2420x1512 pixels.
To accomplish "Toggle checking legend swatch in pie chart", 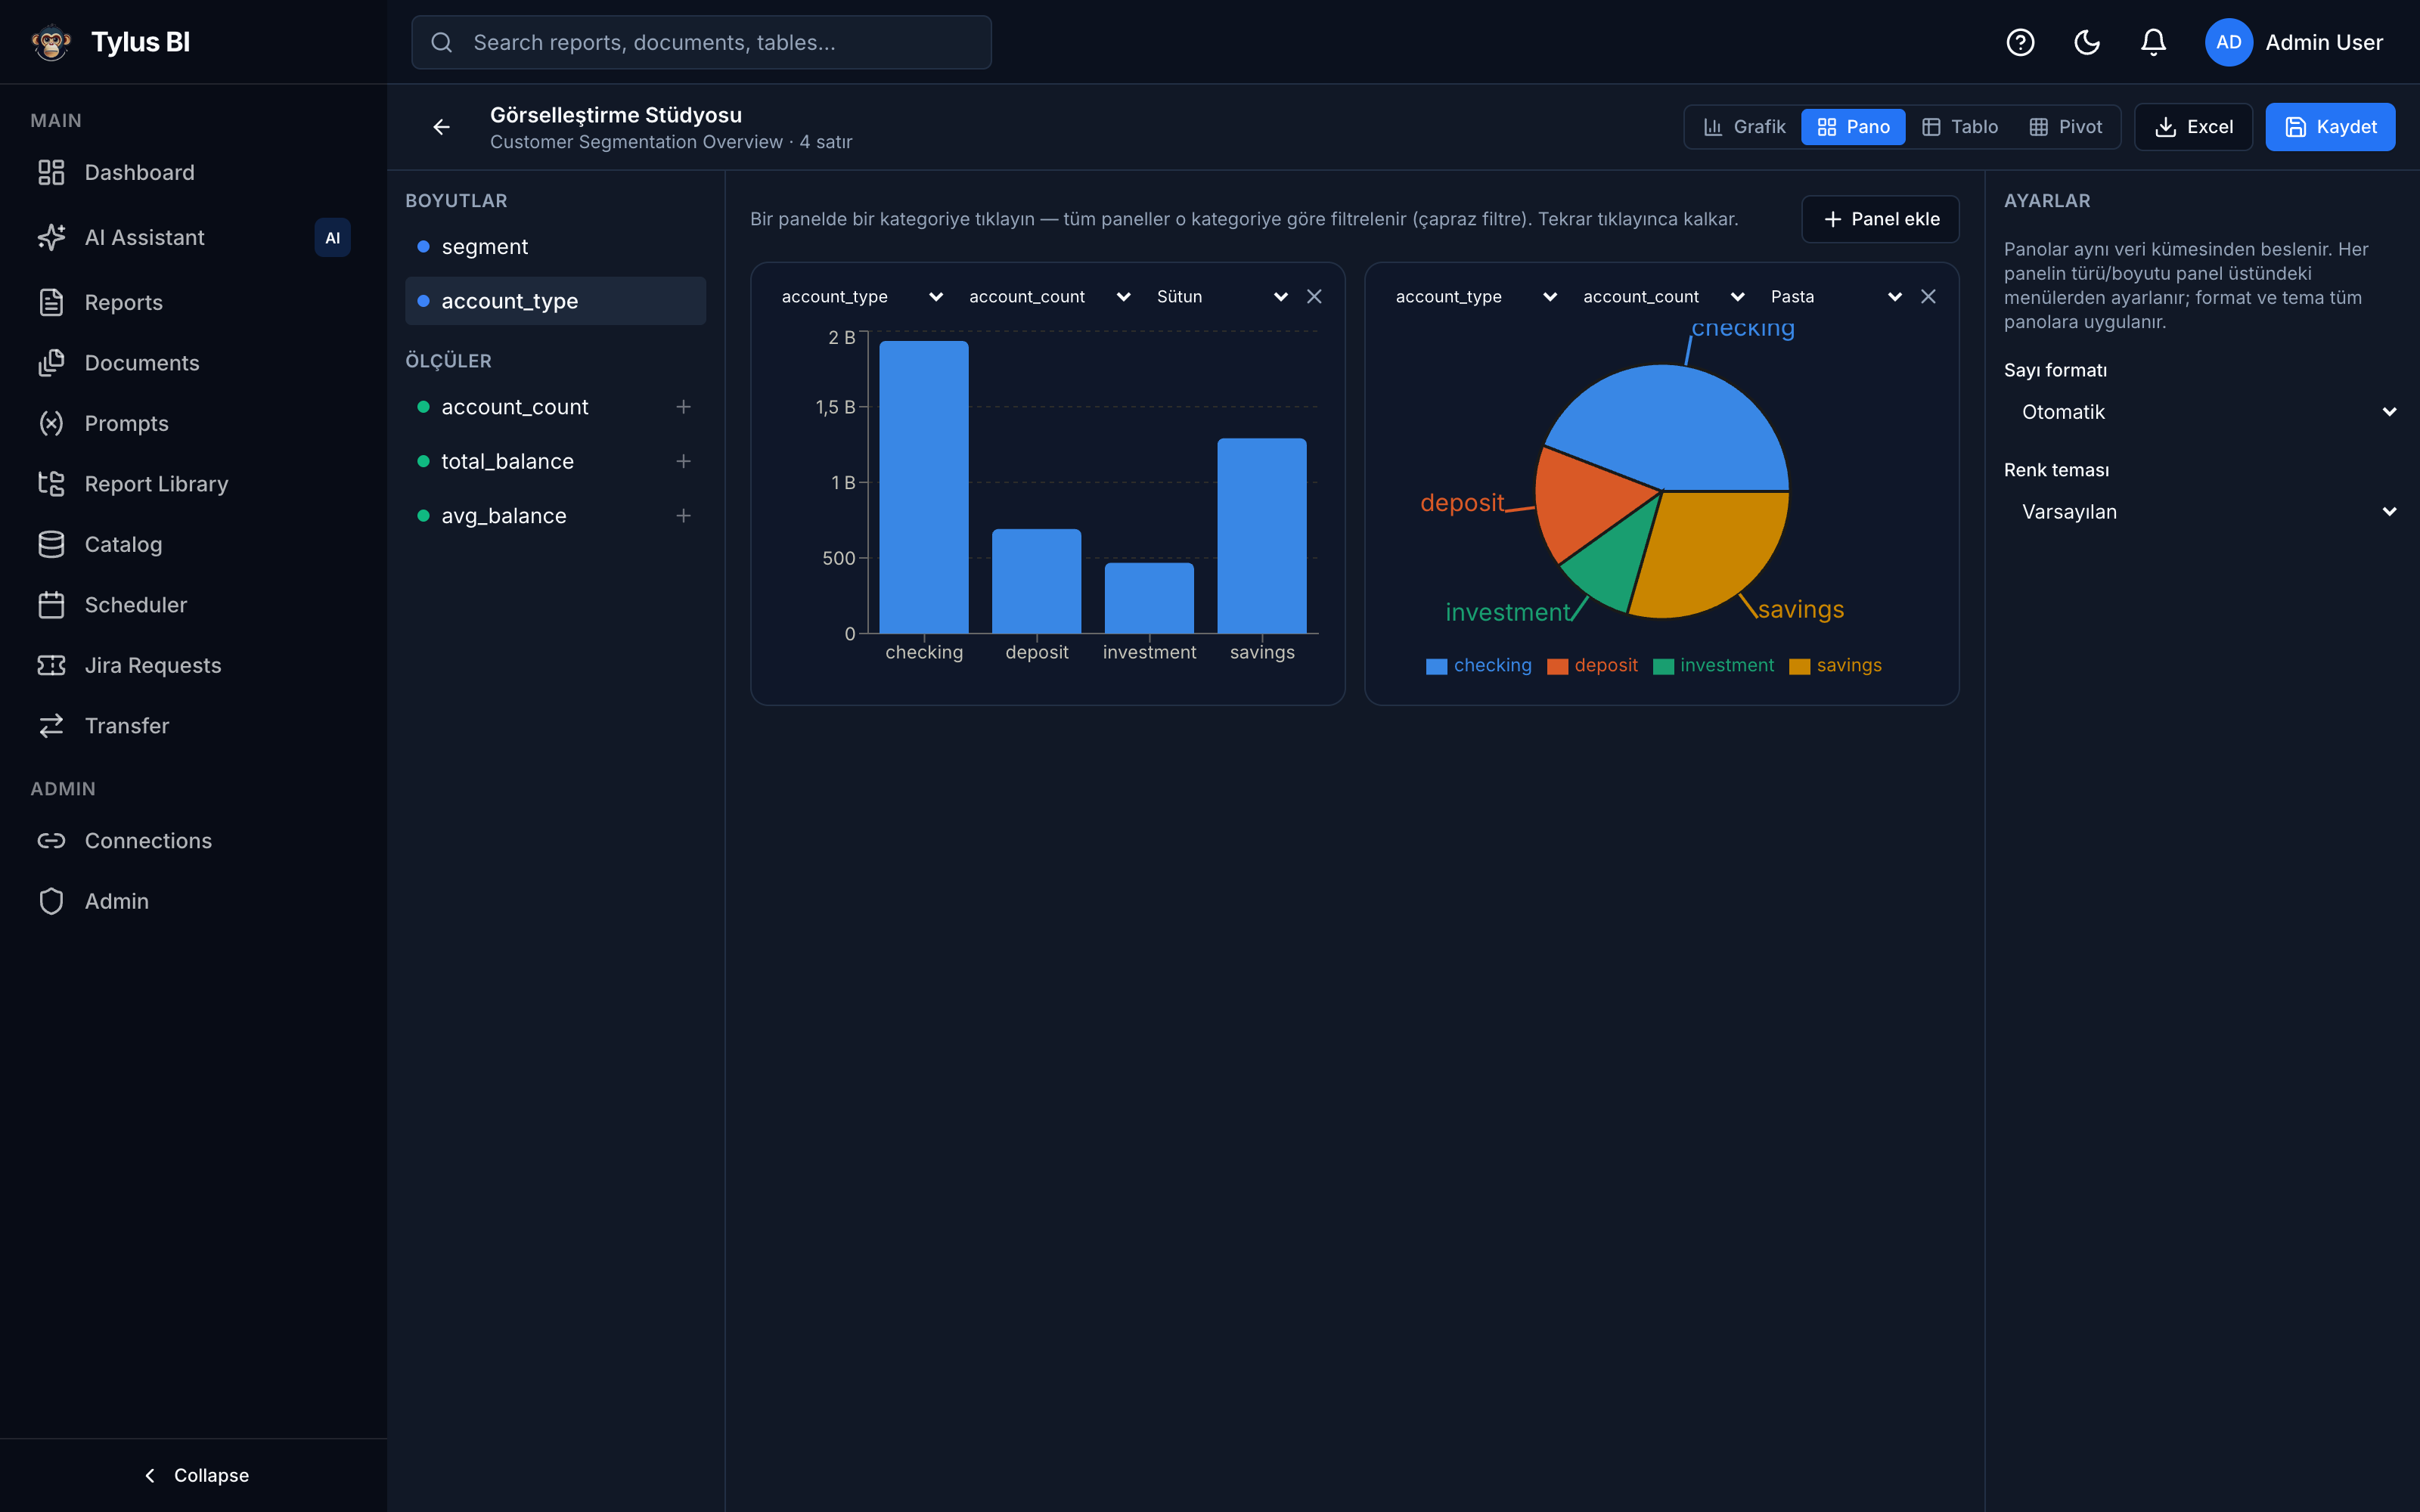I will tap(1436, 667).
